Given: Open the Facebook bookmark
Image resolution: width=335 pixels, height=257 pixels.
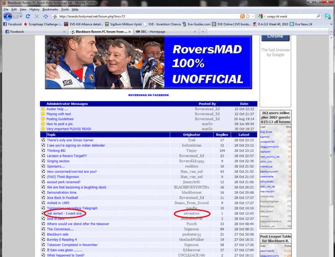Looking at the screenshot, I should point(13,24).
